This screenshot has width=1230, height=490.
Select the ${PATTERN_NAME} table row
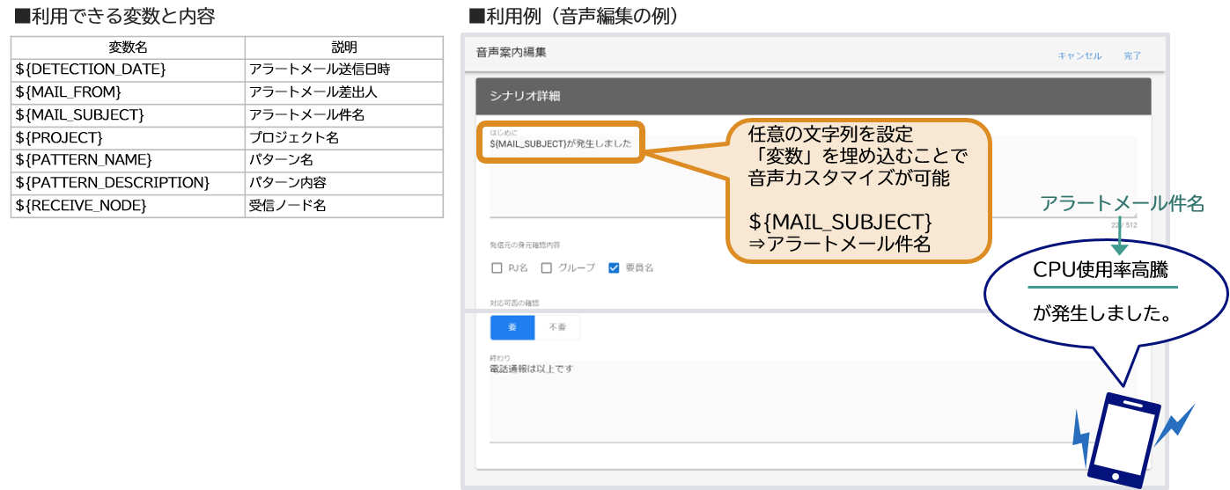point(128,160)
